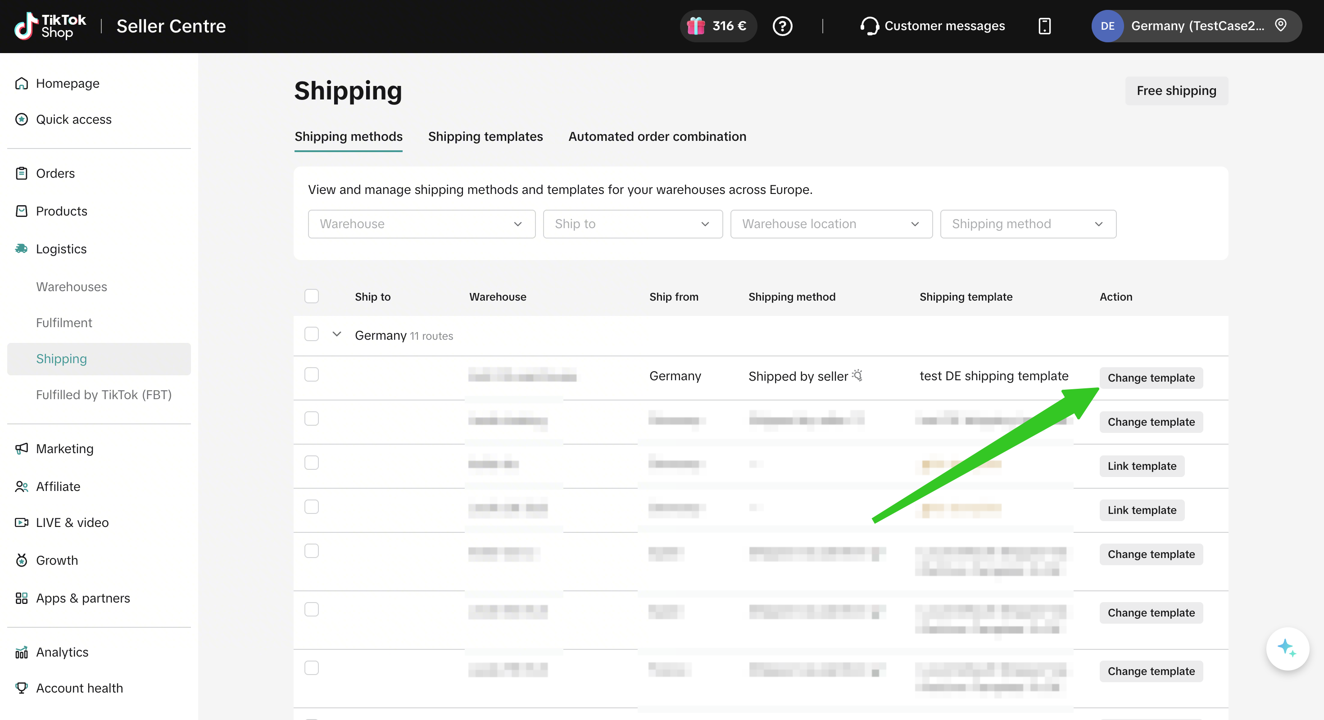Viewport: 1324px width, 720px height.
Task: Click the mobile phone icon in header
Action: [1044, 26]
